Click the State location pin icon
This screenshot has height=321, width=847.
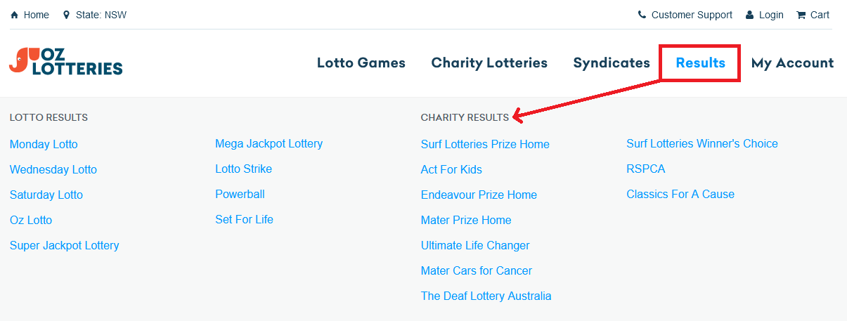click(x=66, y=15)
